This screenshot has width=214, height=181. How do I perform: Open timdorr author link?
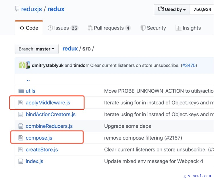81,65
